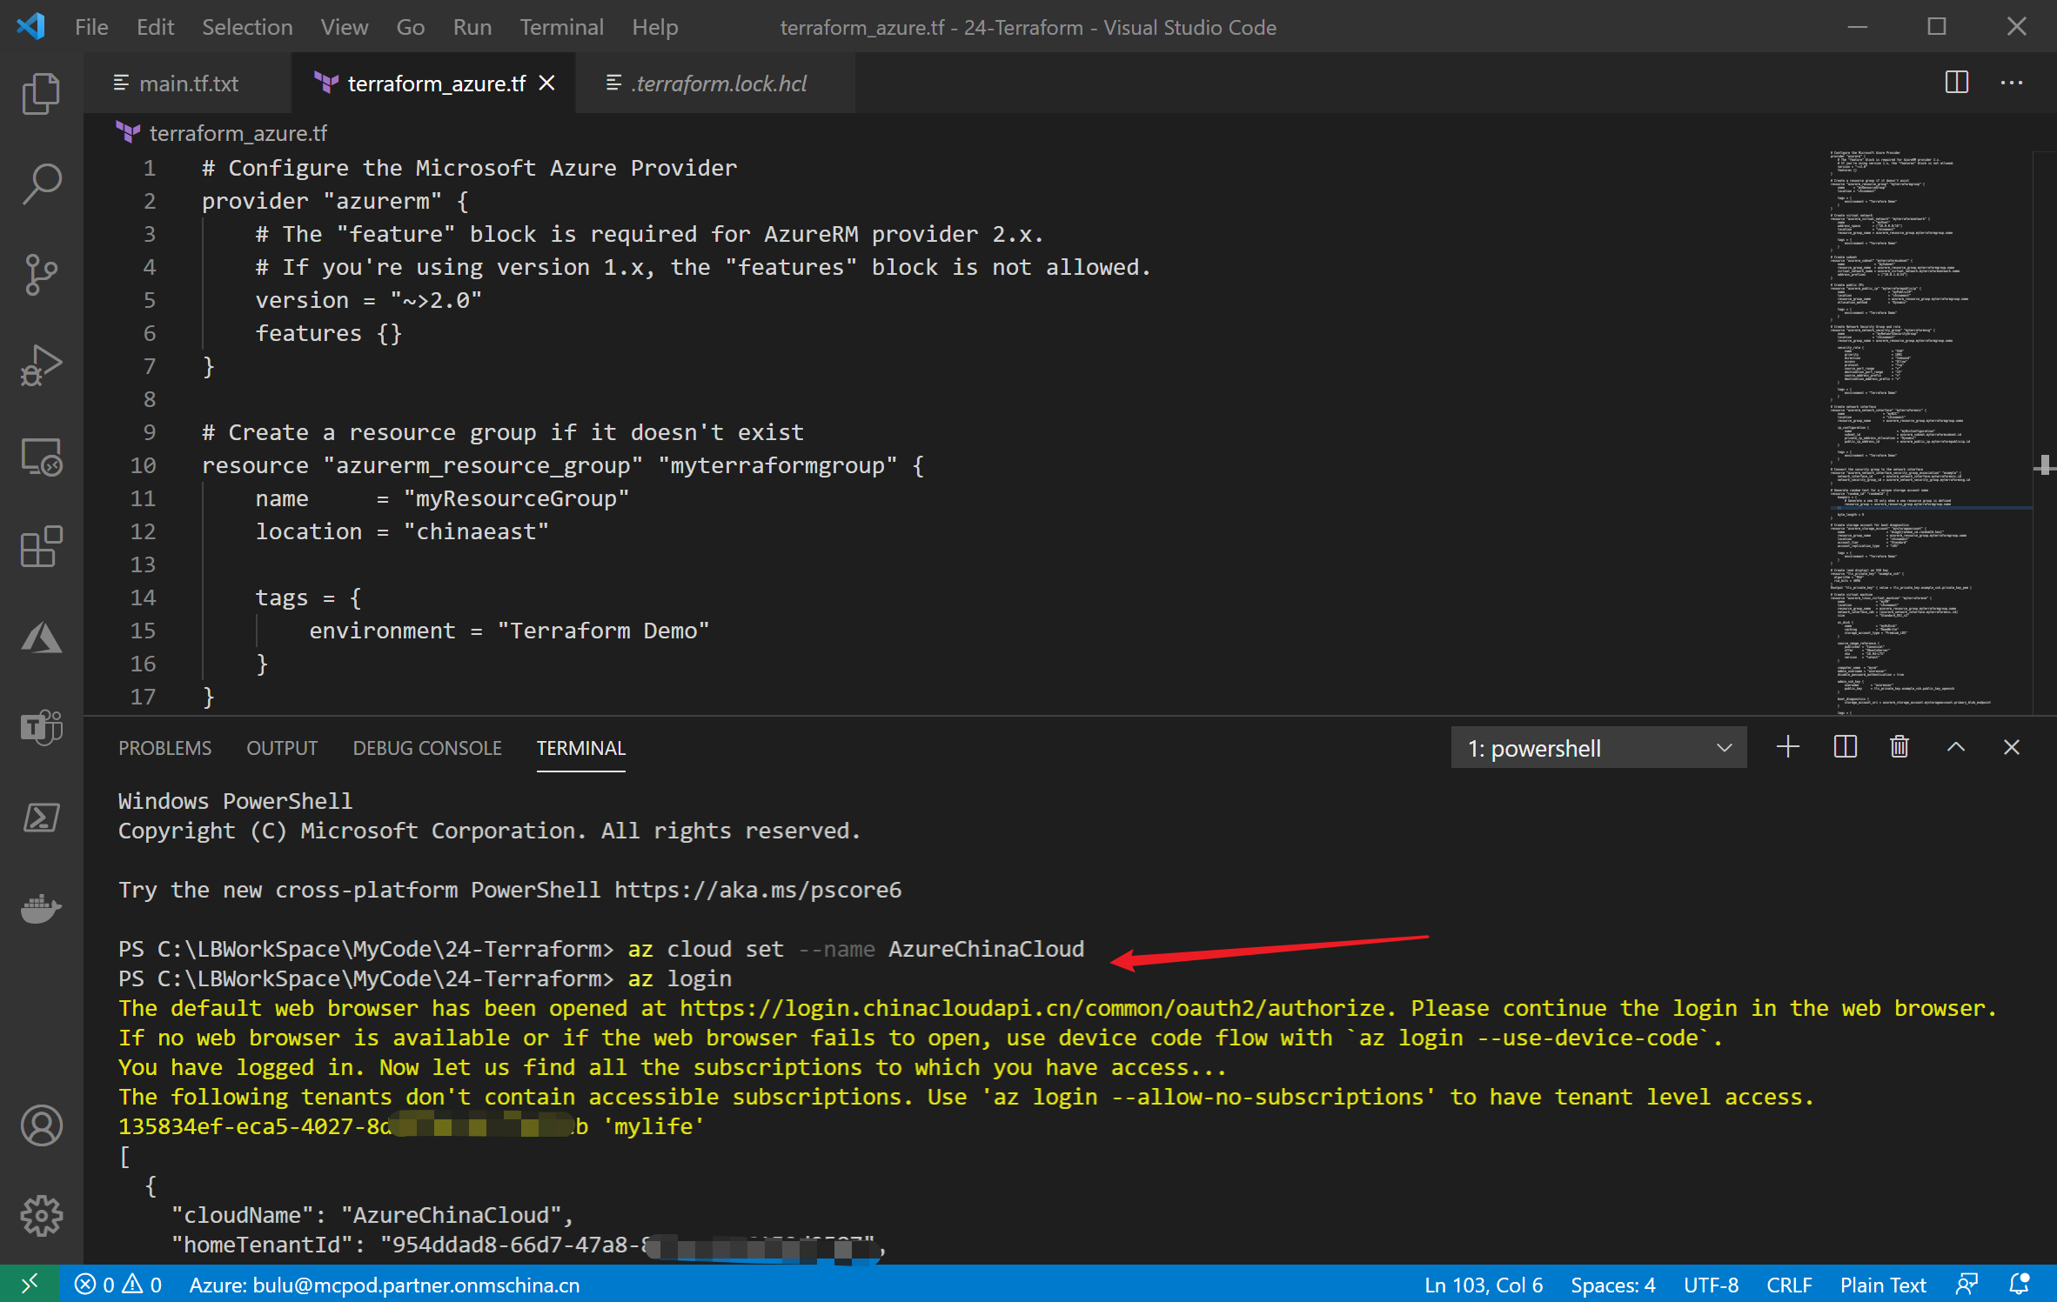Switch to the main.tf.txt tab
This screenshot has width=2057, height=1302.
[x=188, y=83]
